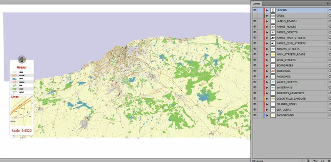331x162 pixels.
Task: Expand the LEGEND layer
Action: pyautogui.click(x=267, y=10)
